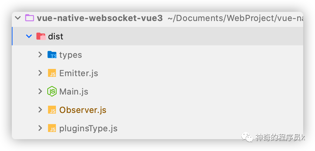Expand the Main.js structure arrow
The width and height of the screenshot is (315, 151).
(40, 92)
